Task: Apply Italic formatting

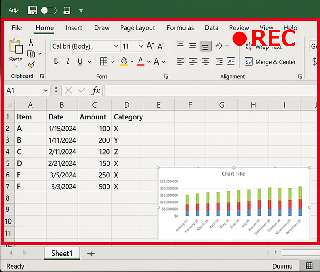Action: click(68, 61)
